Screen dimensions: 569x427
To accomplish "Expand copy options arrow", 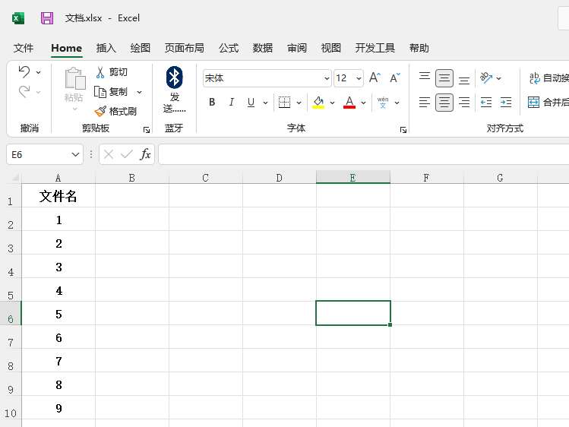I will coord(139,92).
